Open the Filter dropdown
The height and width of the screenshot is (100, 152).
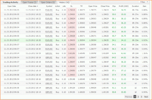144,2
